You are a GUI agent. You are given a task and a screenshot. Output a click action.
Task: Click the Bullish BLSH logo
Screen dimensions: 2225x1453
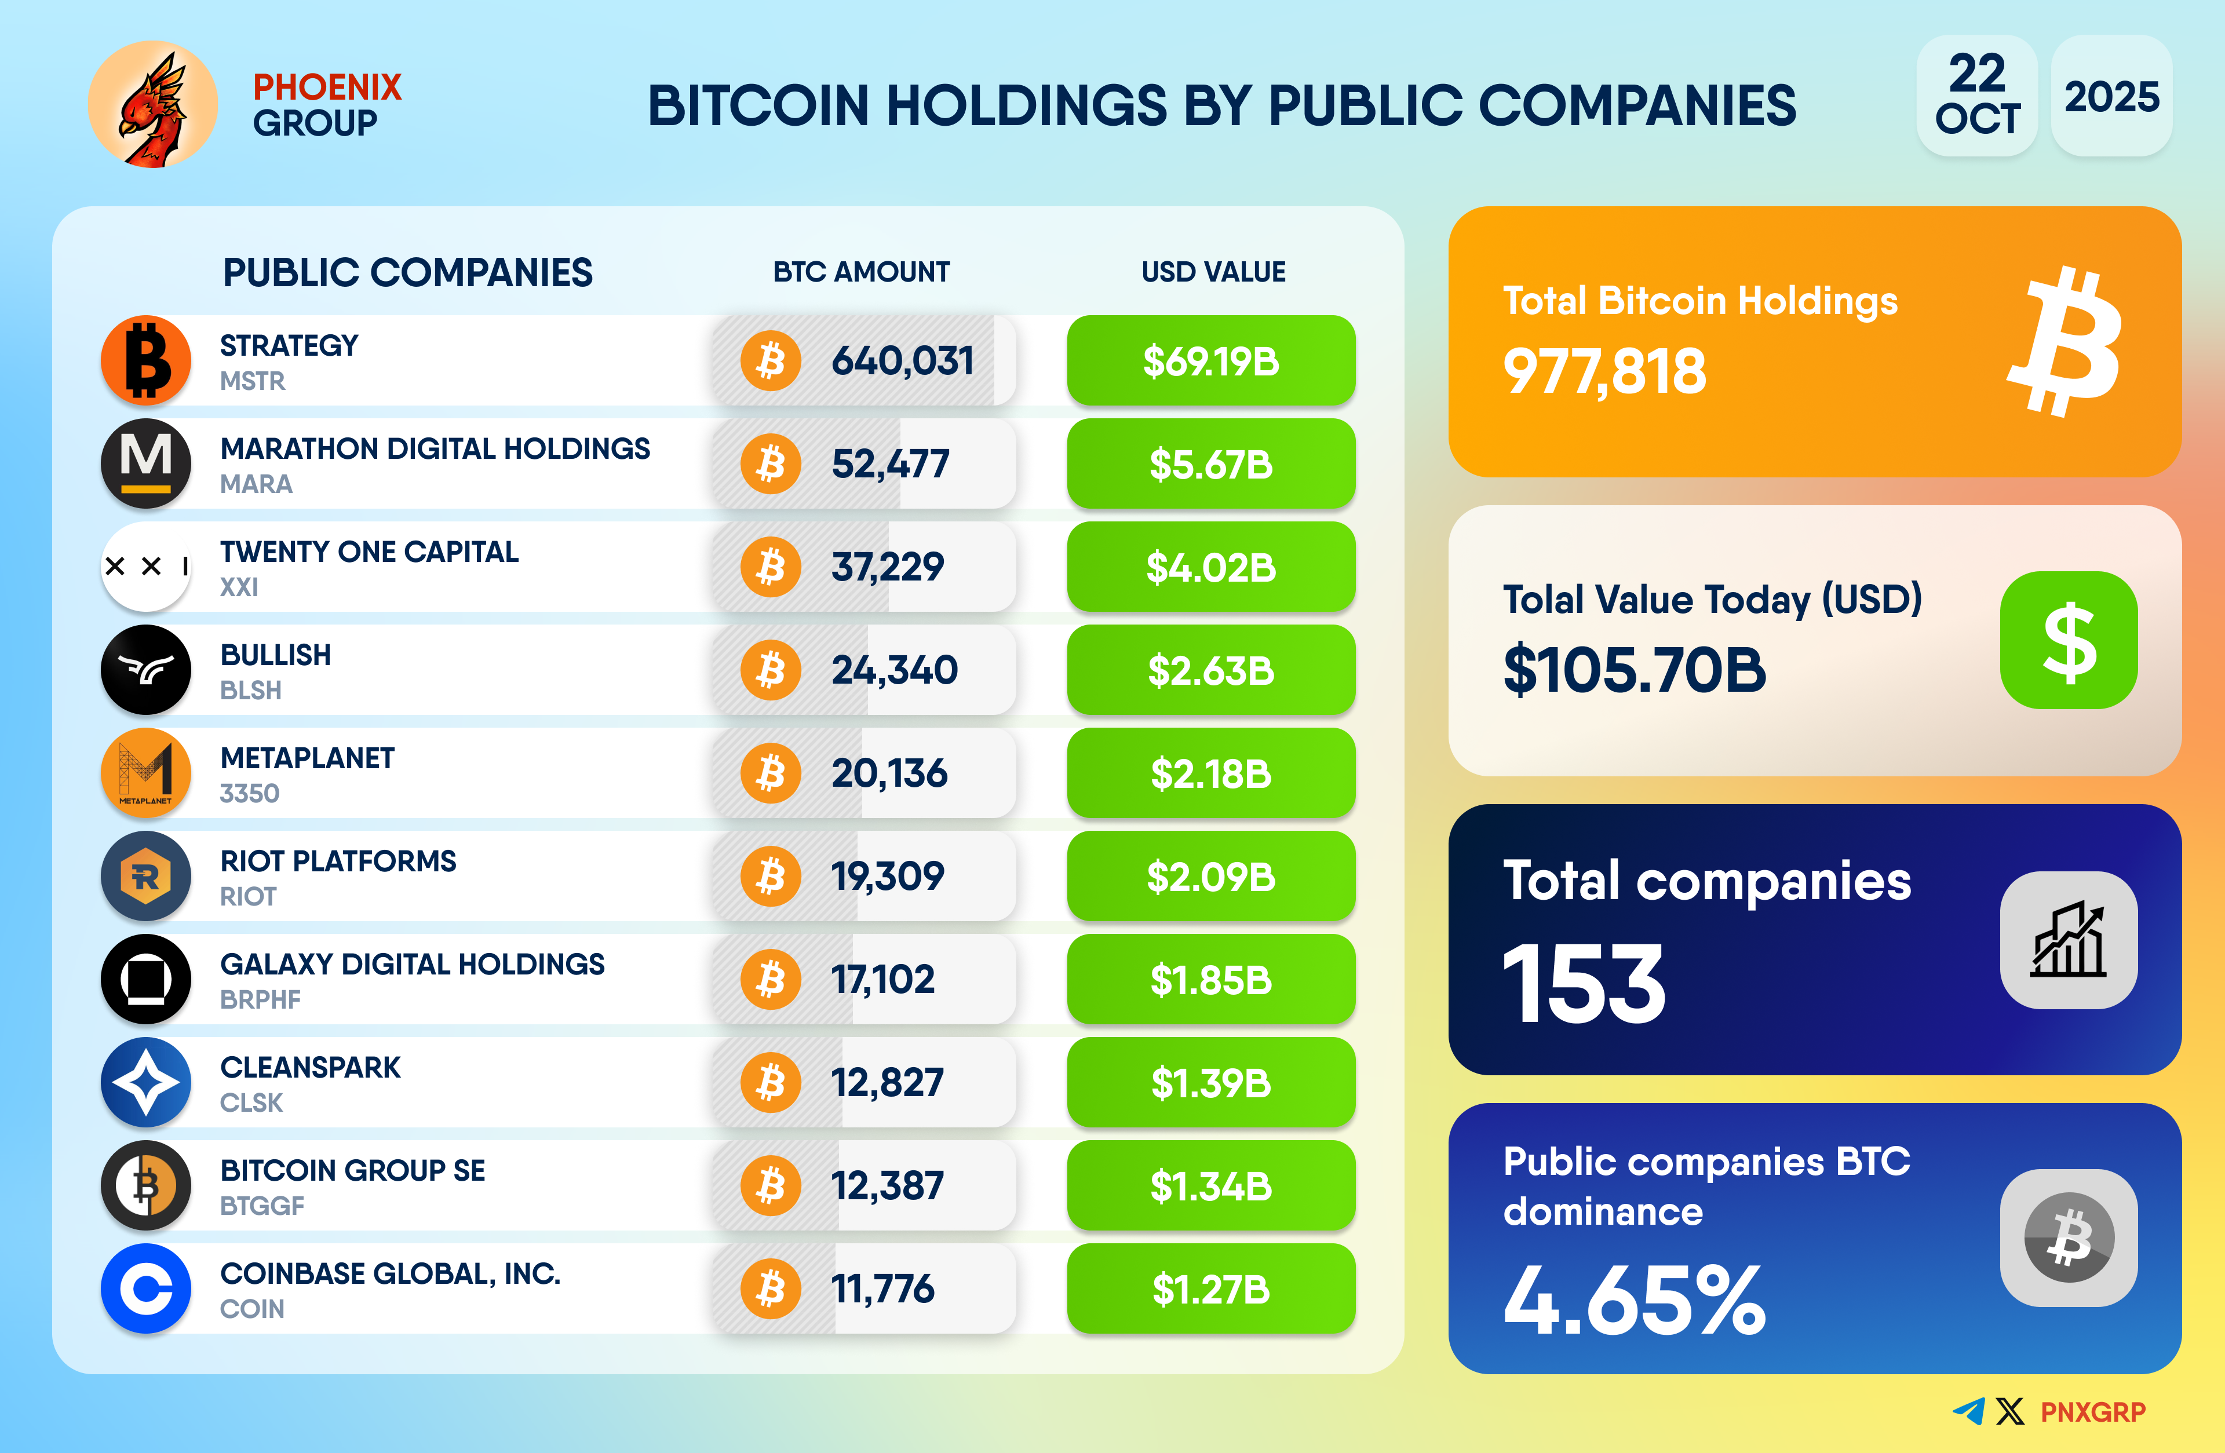[146, 670]
